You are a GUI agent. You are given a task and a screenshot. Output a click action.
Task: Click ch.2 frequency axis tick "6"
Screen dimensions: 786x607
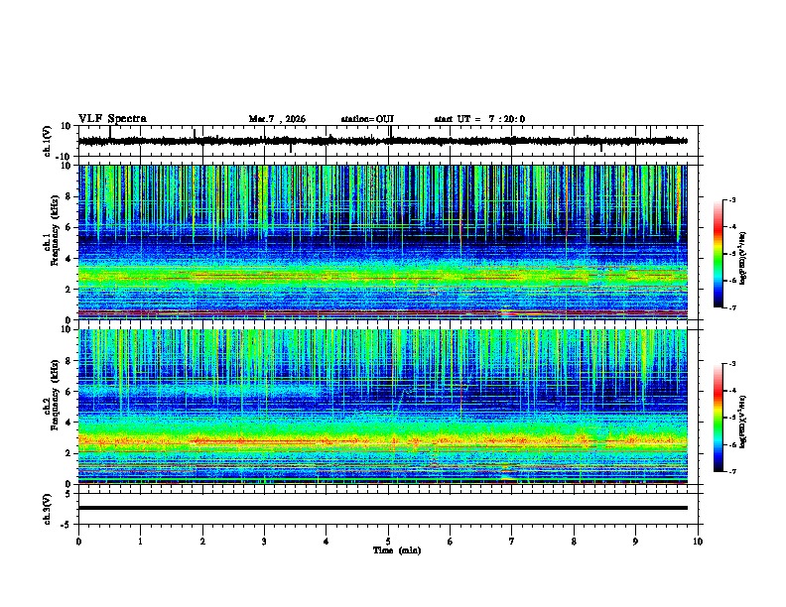(x=69, y=392)
